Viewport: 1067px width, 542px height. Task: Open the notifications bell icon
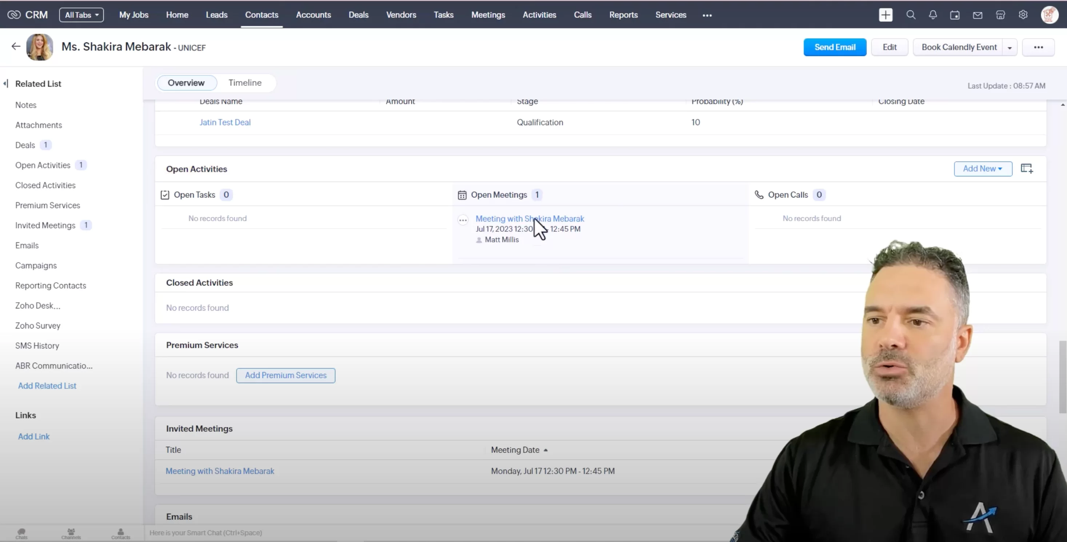pyautogui.click(x=933, y=15)
